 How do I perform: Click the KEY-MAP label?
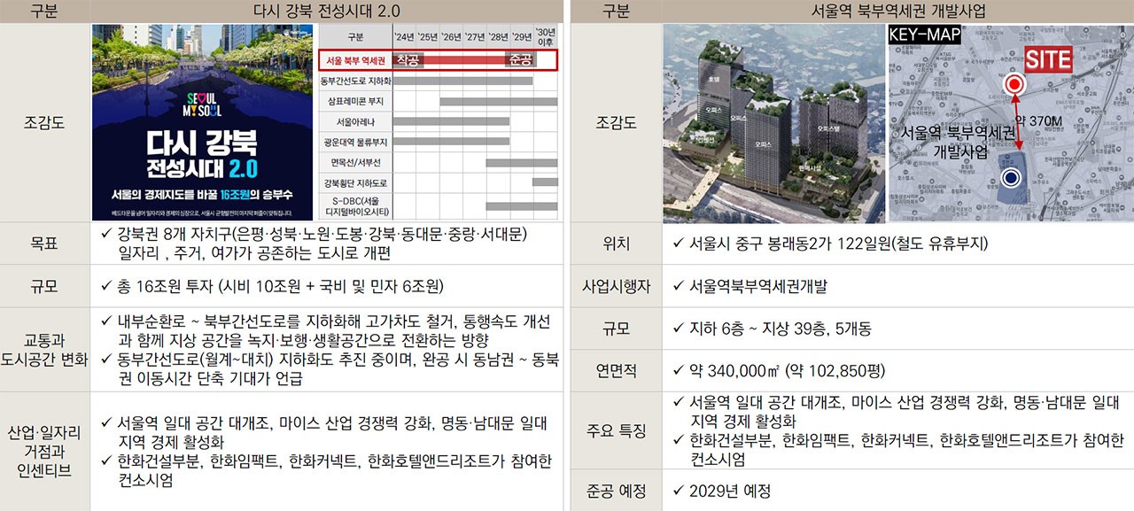point(924,35)
